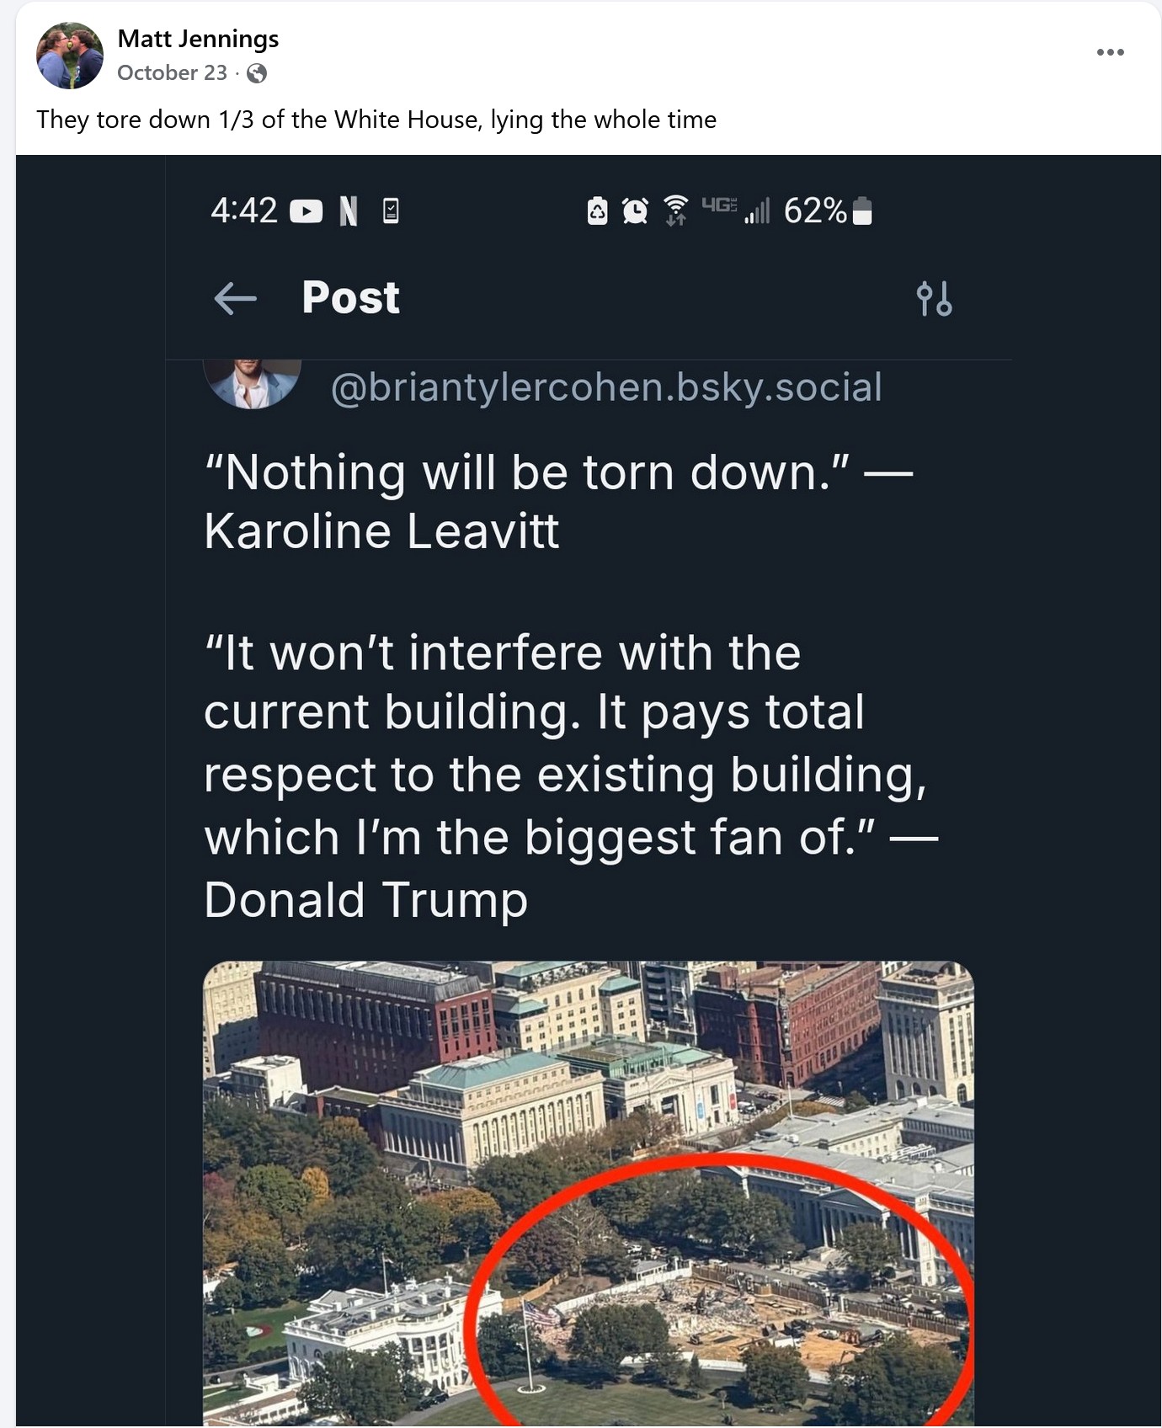
Task: Click Matt Jennings' profile picture
Action: coord(70,56)
